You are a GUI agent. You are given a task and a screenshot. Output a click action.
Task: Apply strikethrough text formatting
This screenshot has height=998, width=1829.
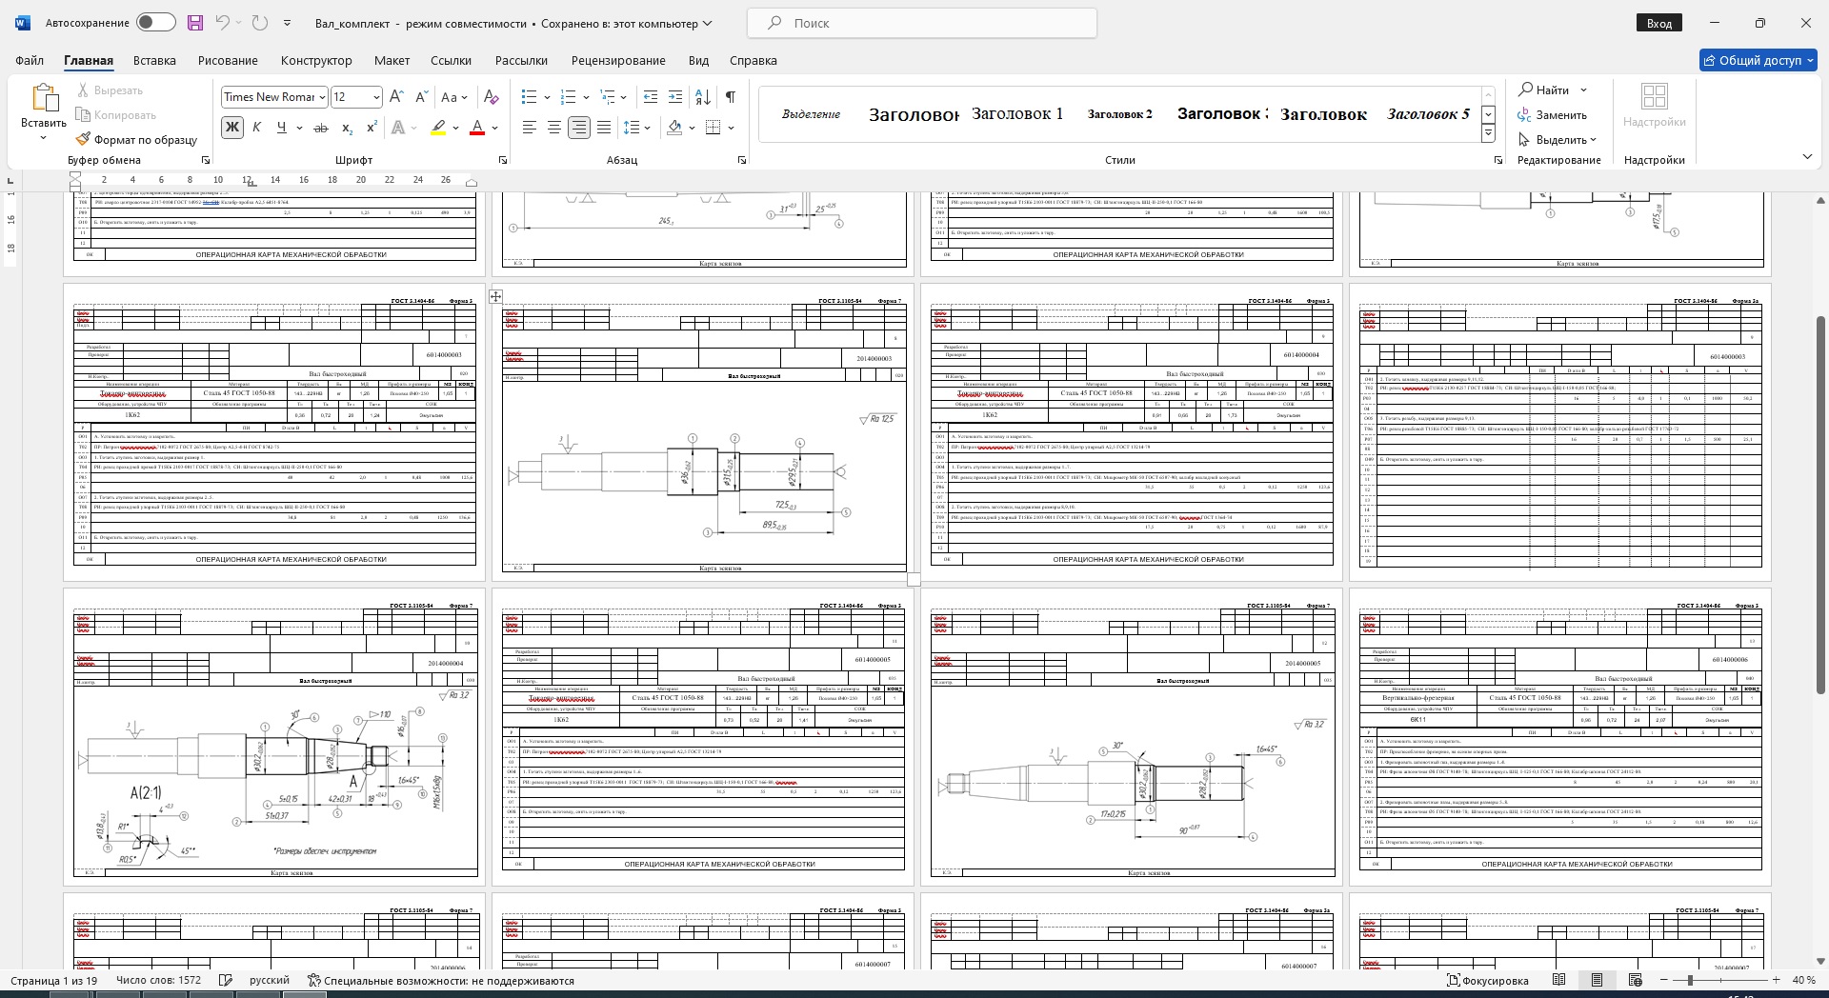[x=321, y=128]
